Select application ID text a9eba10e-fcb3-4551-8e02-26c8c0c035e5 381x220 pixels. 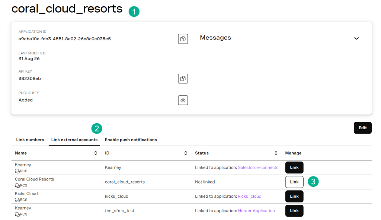[65, 39]
